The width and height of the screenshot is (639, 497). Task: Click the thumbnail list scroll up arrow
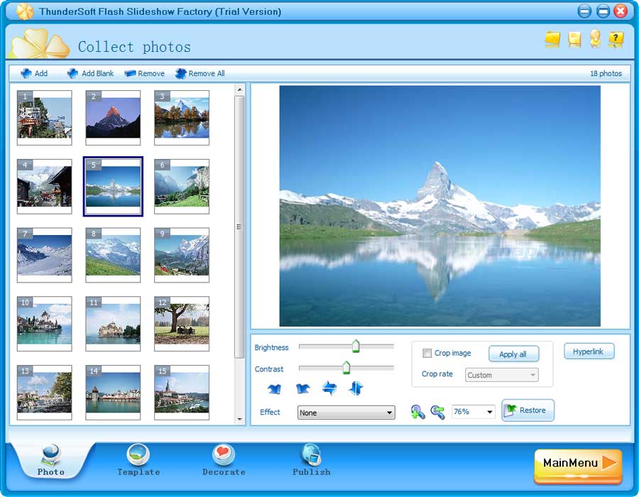pos(240,89)
